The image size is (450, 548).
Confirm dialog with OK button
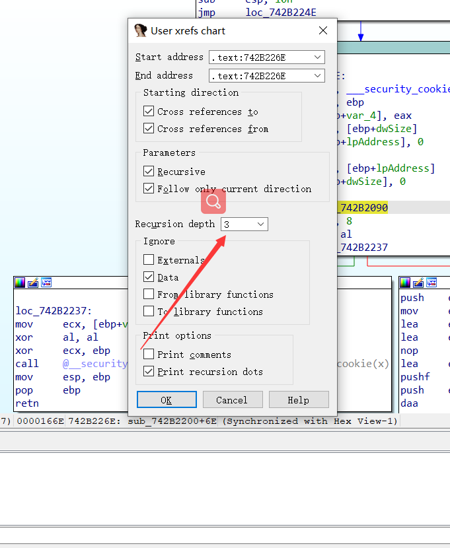167,399
